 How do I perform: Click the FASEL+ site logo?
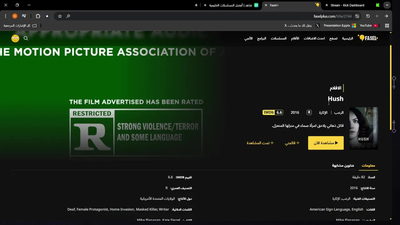point(368,38)
